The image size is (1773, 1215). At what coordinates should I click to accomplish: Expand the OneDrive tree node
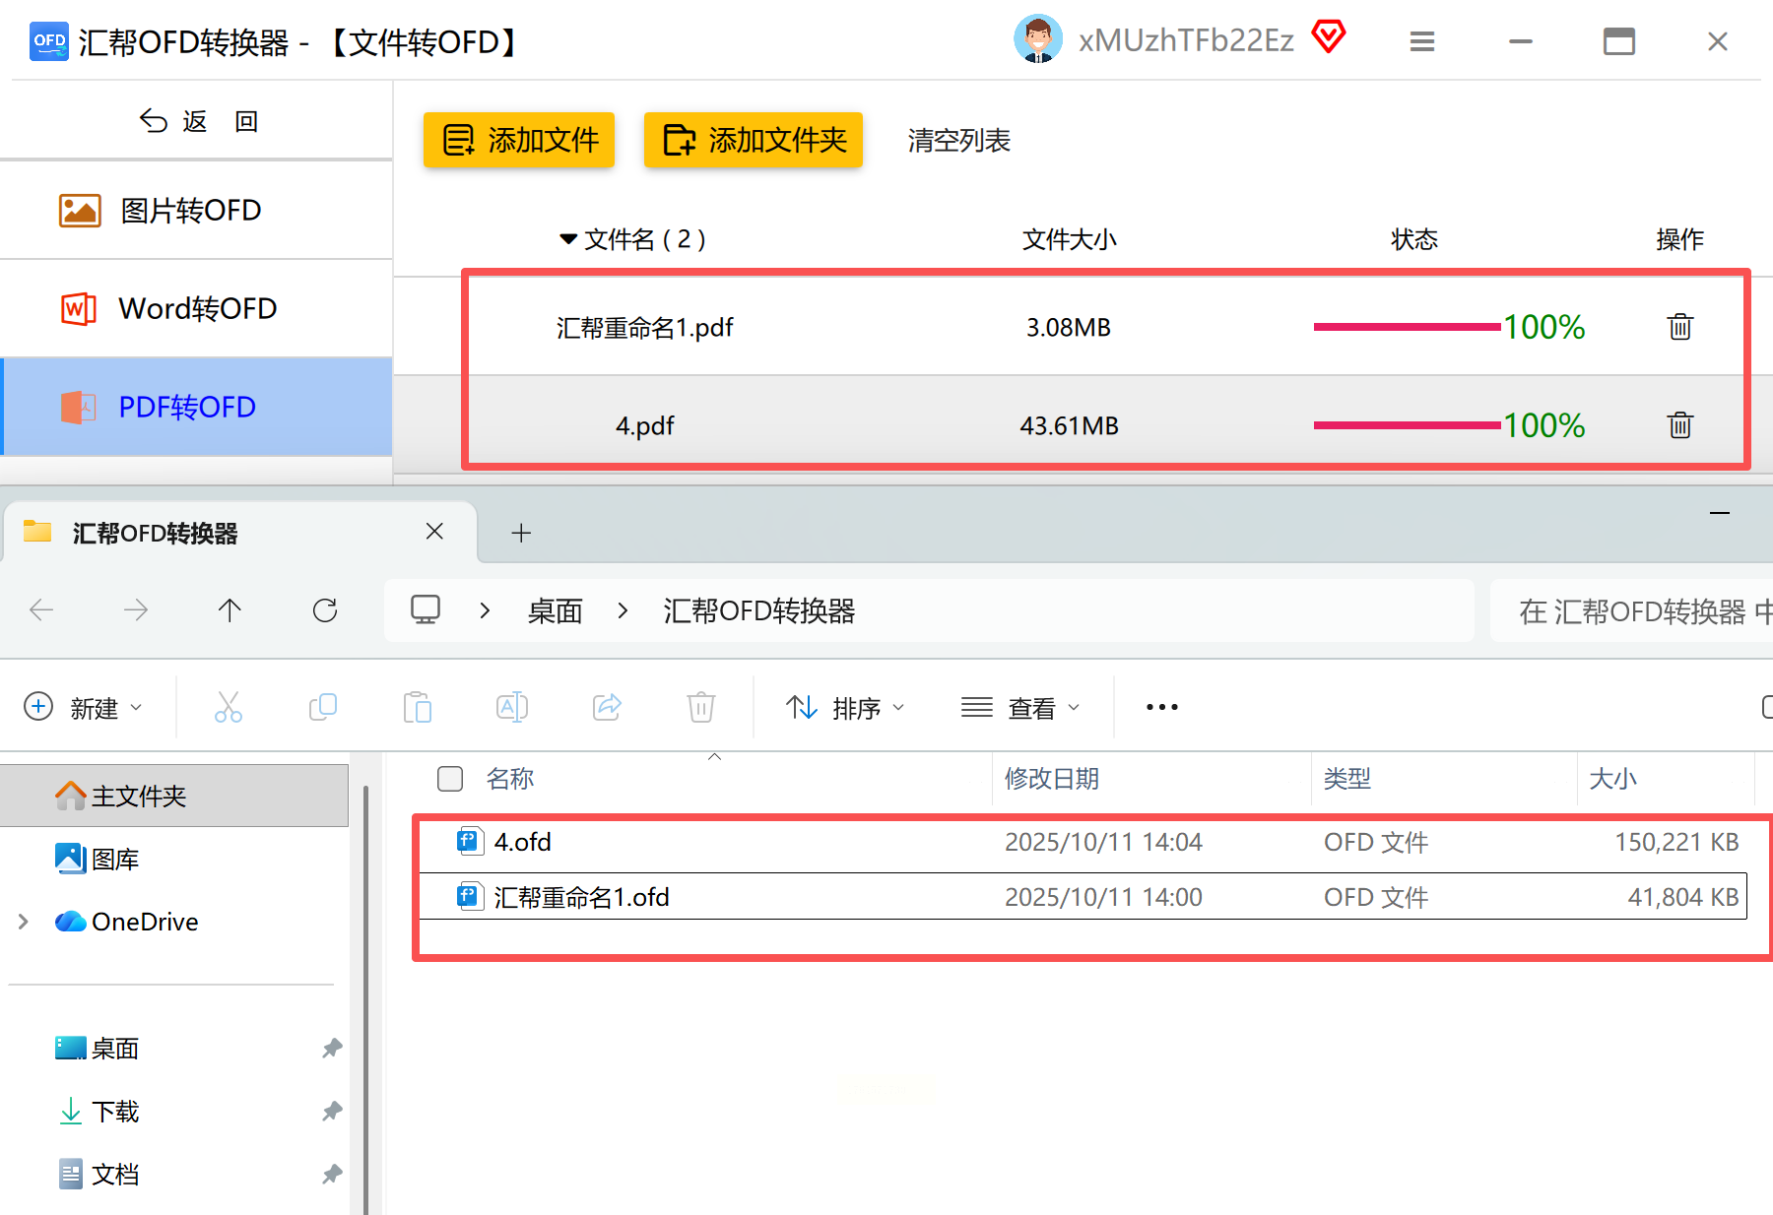[24, 922]
